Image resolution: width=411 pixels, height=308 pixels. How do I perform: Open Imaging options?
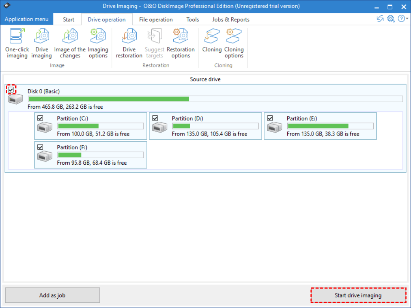(98, 43)
